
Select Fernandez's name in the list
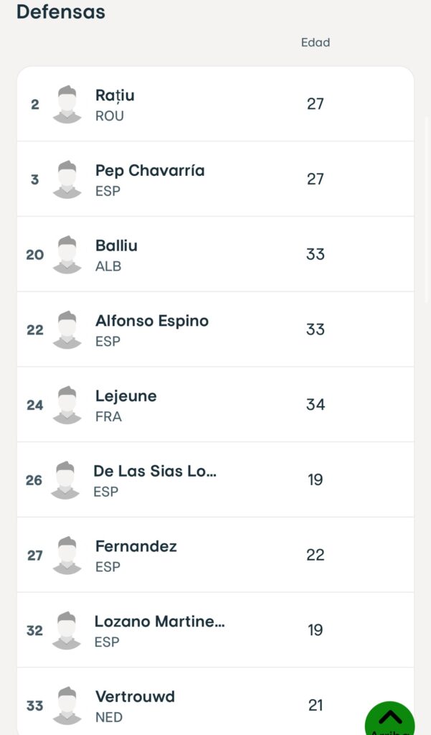tap(136, 546)
